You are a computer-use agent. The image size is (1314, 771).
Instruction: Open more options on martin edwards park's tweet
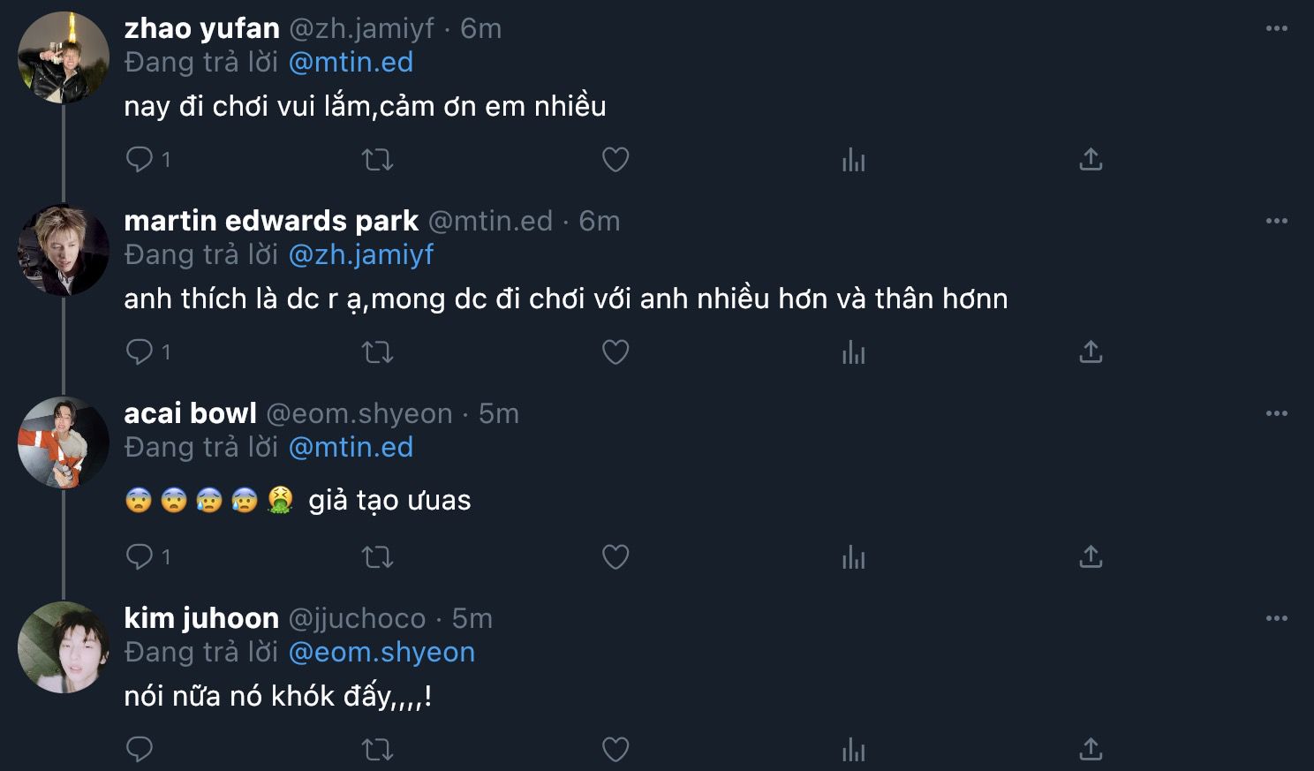coord(1276,222)
